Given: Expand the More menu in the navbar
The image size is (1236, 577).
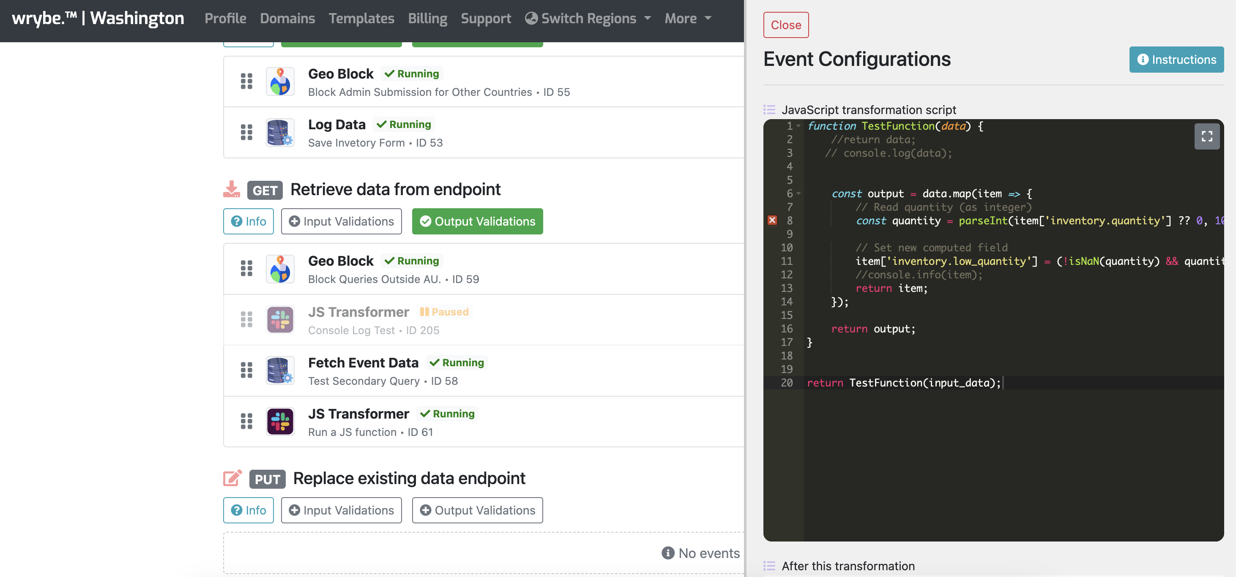Looking at the screenshot, I should pos(687,18).
